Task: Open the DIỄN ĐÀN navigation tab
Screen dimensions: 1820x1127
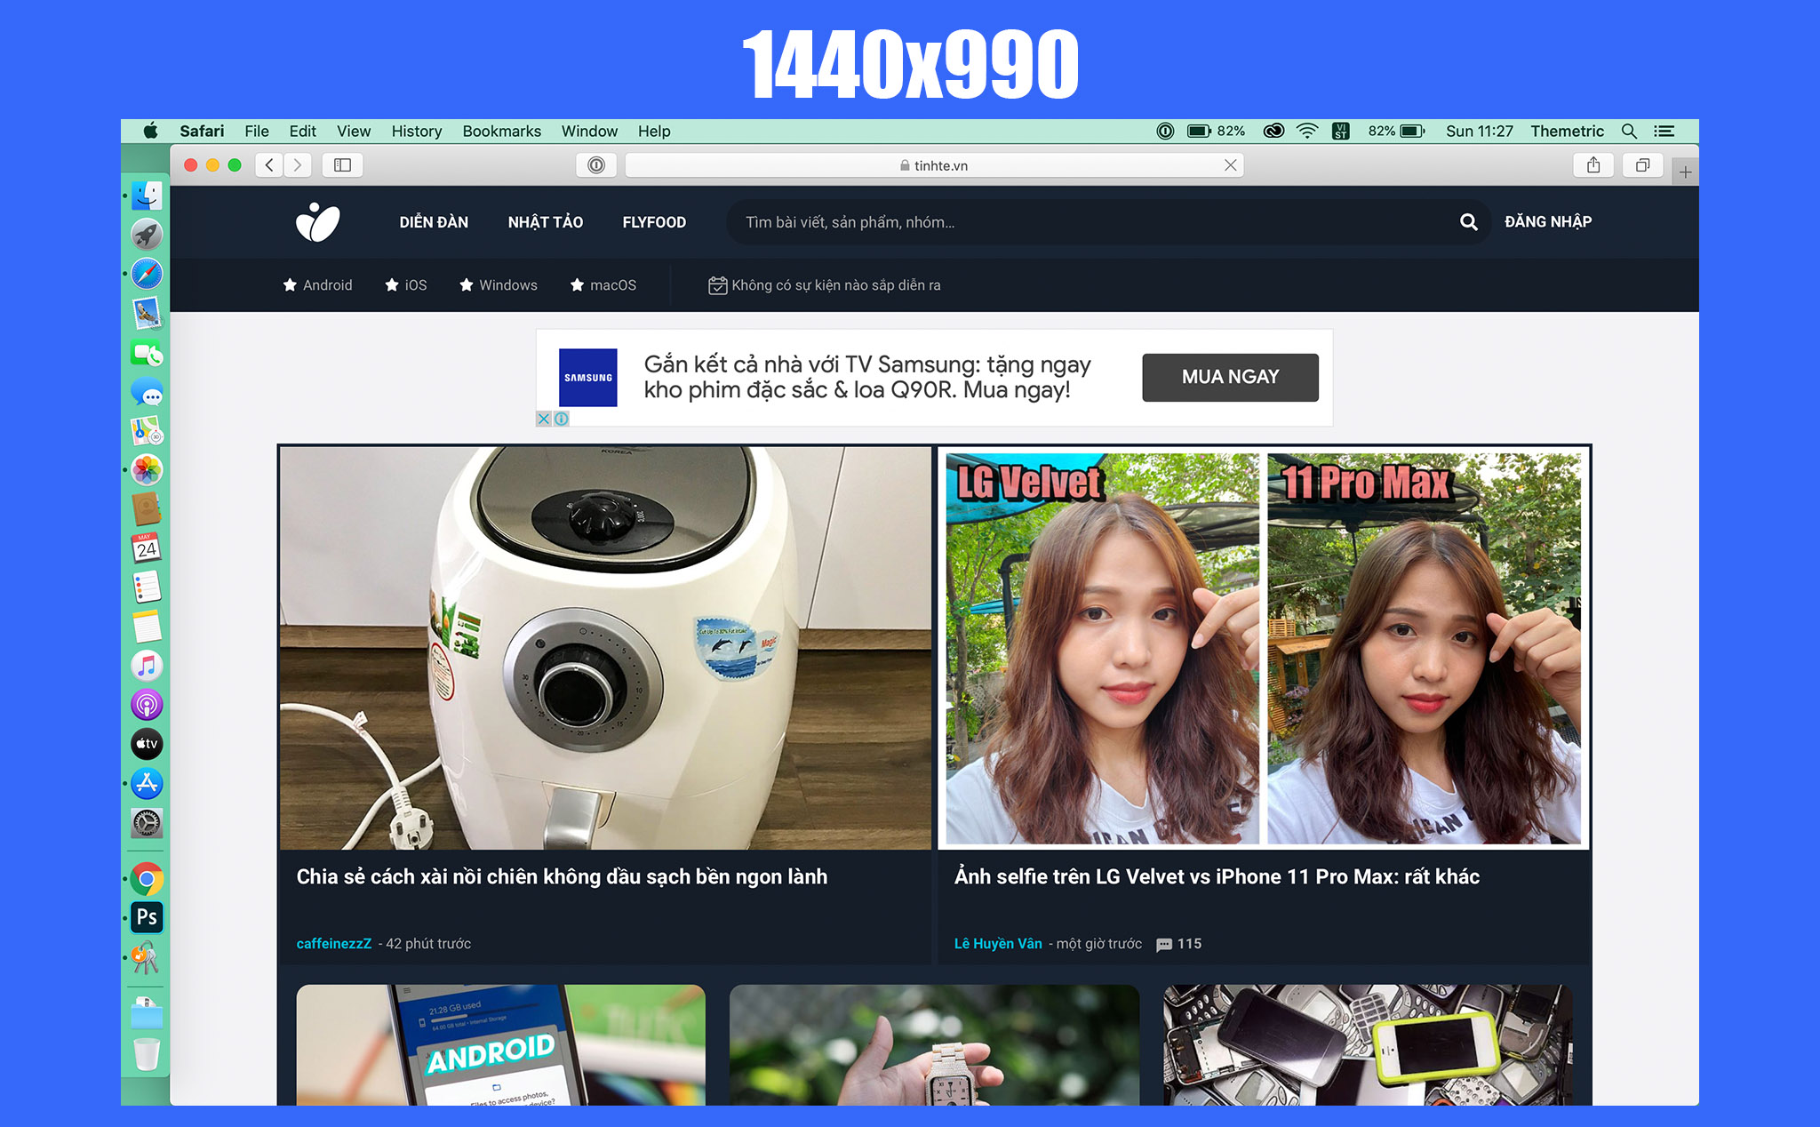Action: tap(434, 222)
